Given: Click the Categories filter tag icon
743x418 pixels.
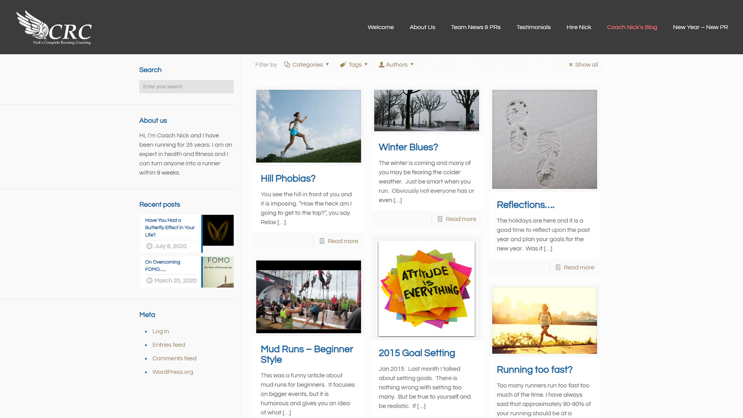Looking at the screenshot, I should (x=287, y=65).
